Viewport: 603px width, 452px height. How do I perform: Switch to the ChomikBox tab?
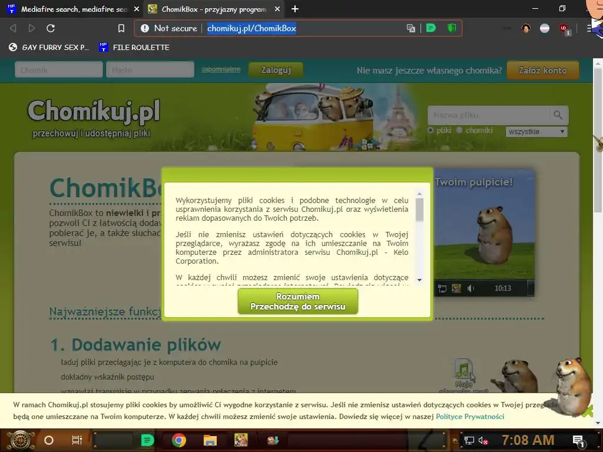point(213,9)
